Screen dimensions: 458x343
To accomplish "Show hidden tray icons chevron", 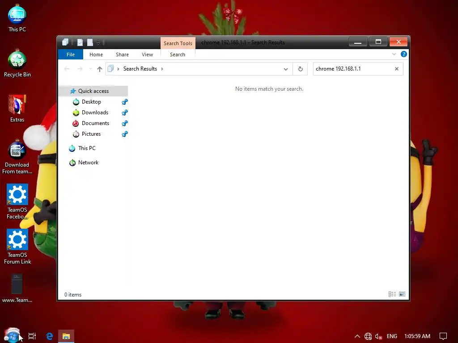I will pos(357,336).
